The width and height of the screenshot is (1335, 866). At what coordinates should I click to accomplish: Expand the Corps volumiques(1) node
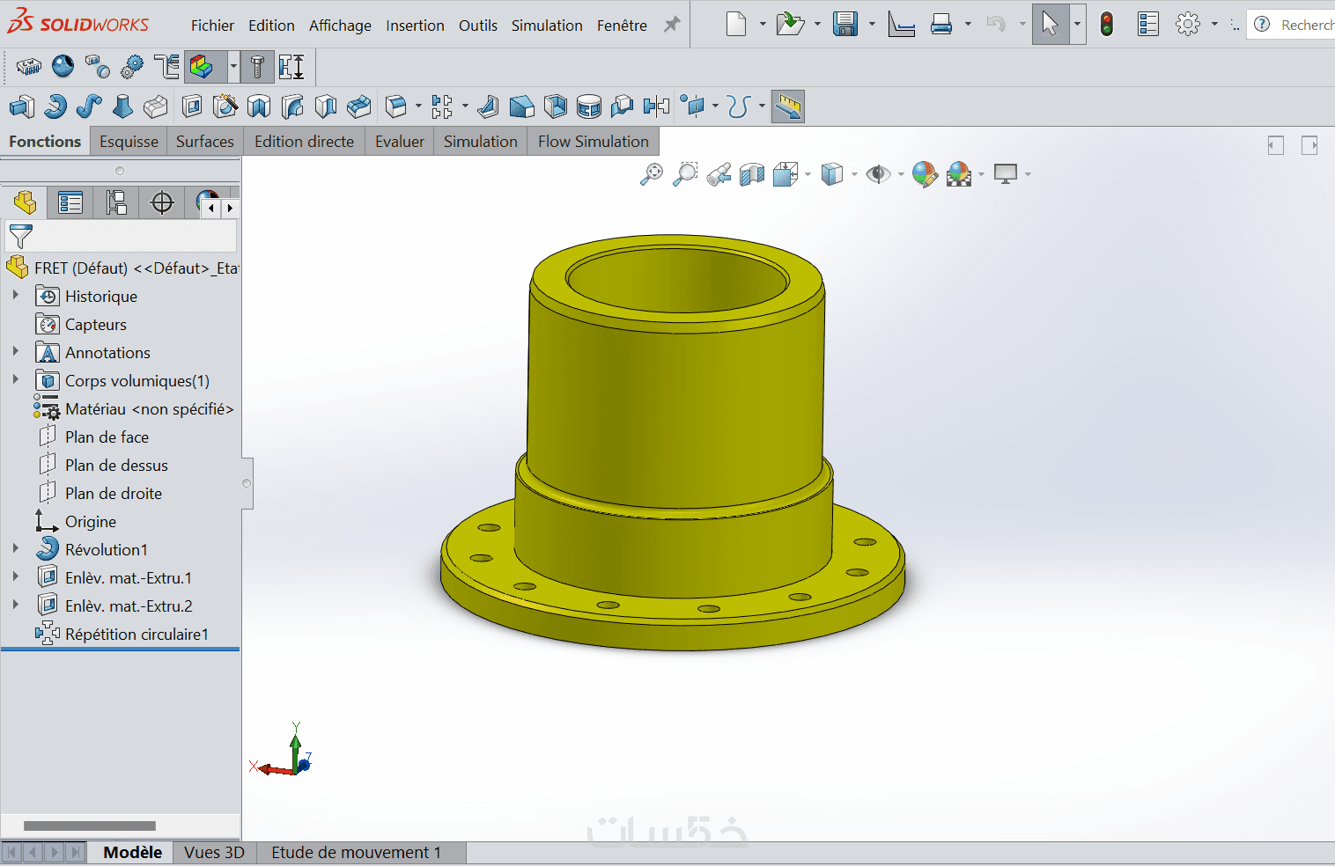click(x=16, y=380)
